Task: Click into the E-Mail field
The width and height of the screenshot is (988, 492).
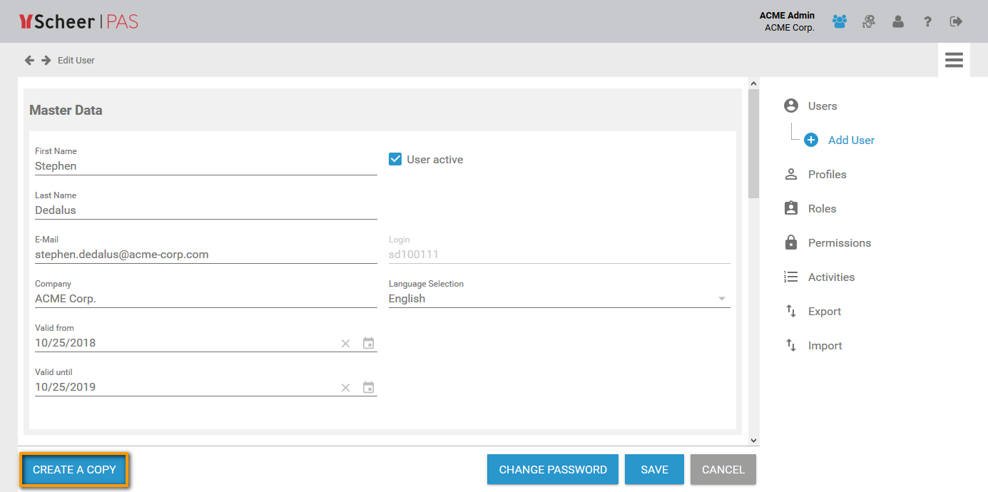Action: click(x=205, y=255)
